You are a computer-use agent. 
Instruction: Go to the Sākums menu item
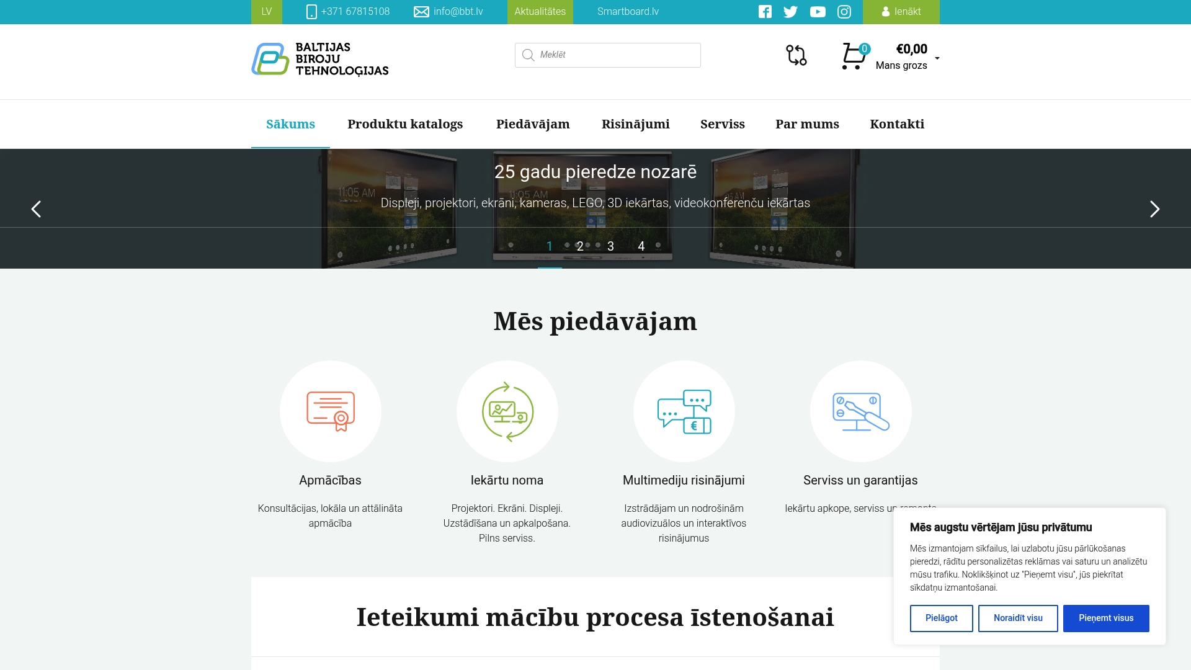290,124
